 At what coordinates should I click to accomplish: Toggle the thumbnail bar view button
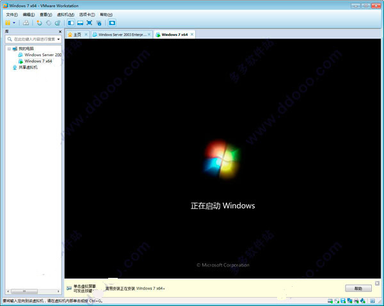point(81,23)
